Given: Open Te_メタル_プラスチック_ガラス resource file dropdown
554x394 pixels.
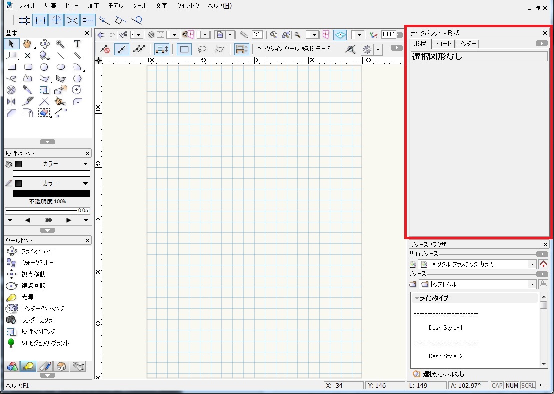Looking at the screenshot, I should pyautogui.click(x=532, y=264).
